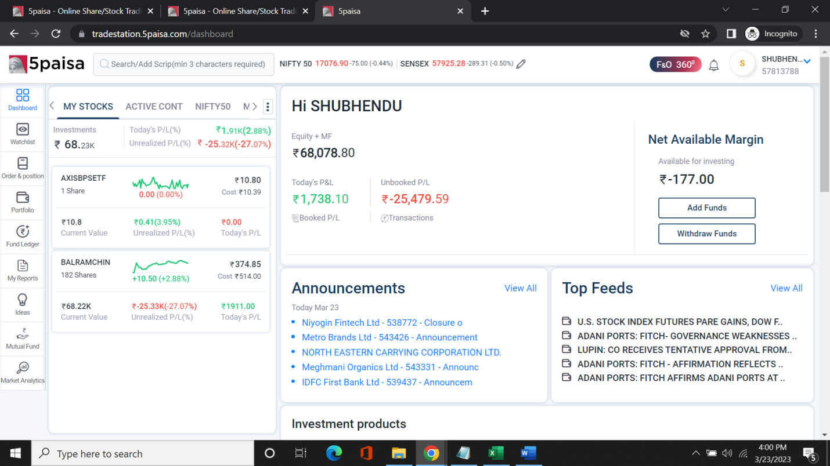Open the Ideas lightbulb icon
Viewport: 830px width, 466px height.
tap(23, 300)
